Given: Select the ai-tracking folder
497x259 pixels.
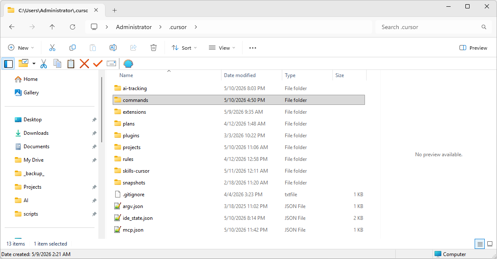Looking at the screenshot, I should click(239, 88).
